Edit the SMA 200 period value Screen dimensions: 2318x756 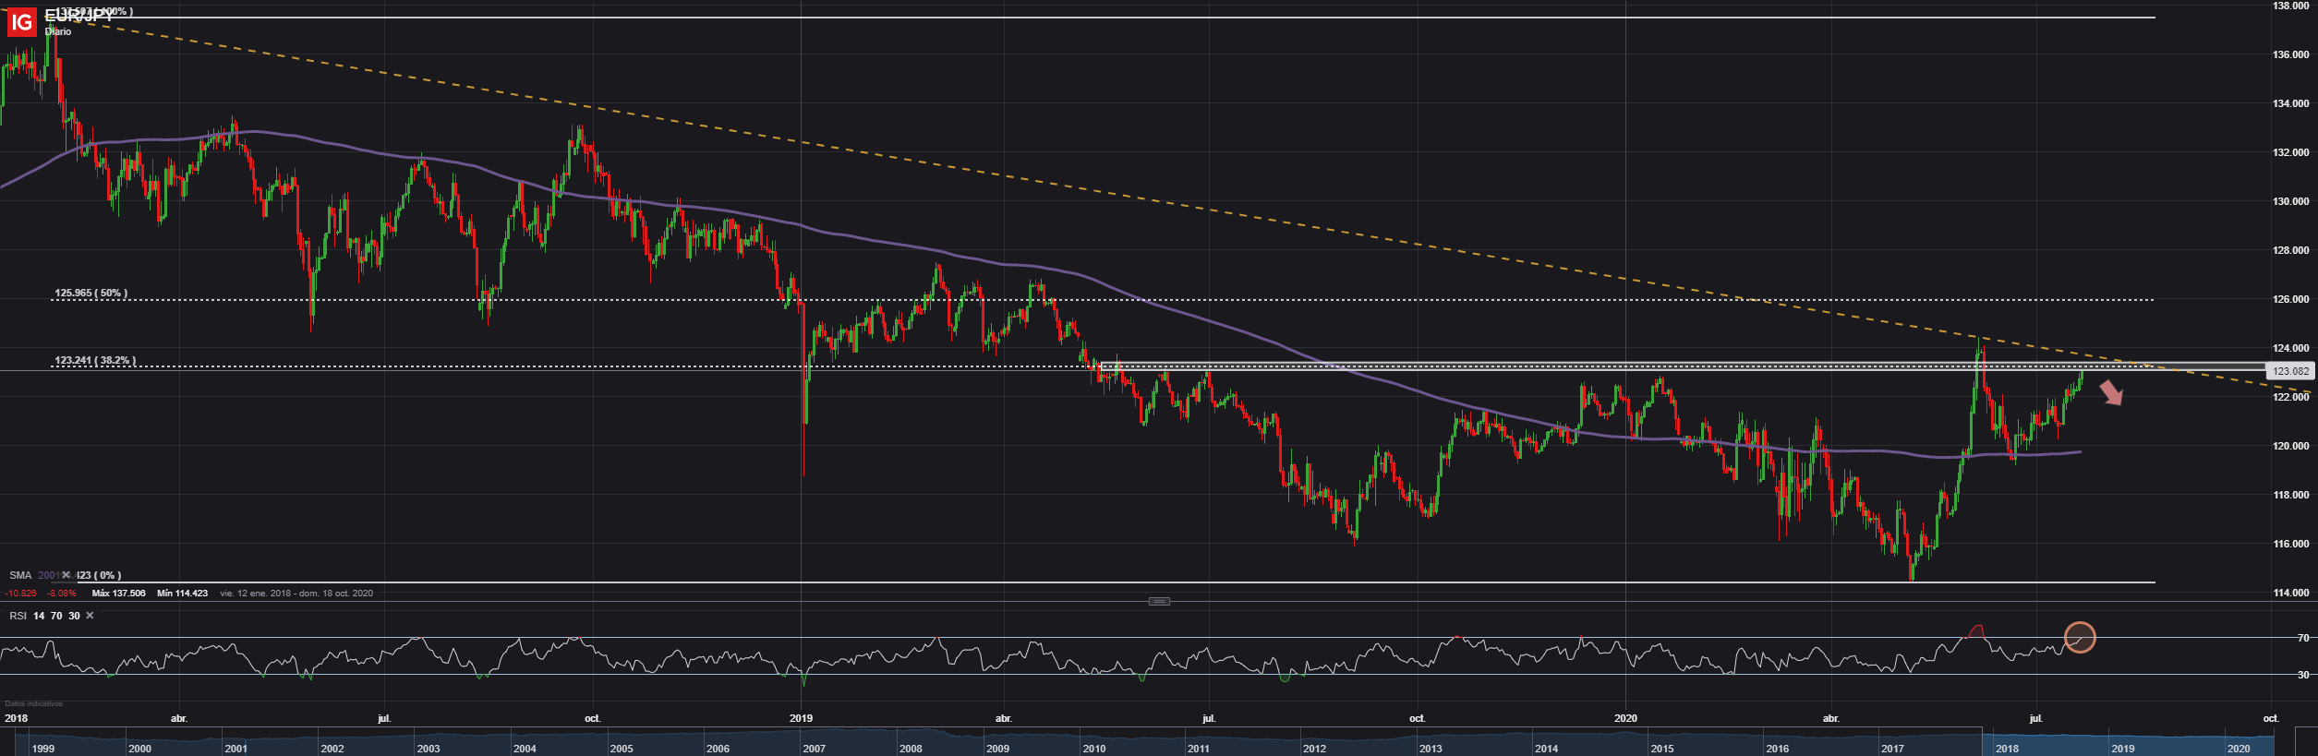[x=48, y=575]
